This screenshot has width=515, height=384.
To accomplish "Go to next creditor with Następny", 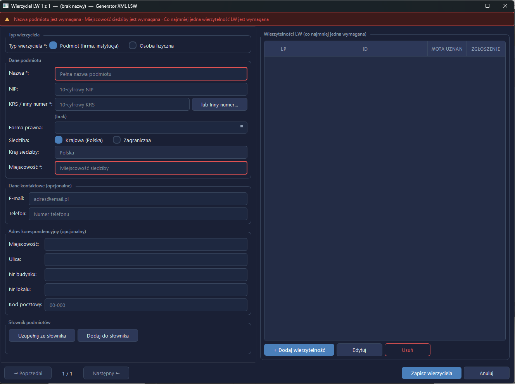I will 106,373.
